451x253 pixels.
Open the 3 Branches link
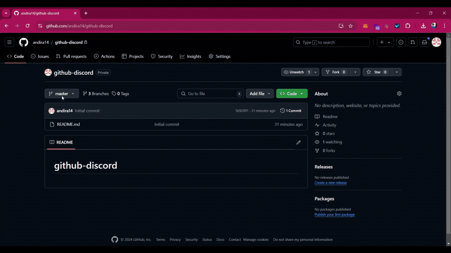tap(96, 94)
